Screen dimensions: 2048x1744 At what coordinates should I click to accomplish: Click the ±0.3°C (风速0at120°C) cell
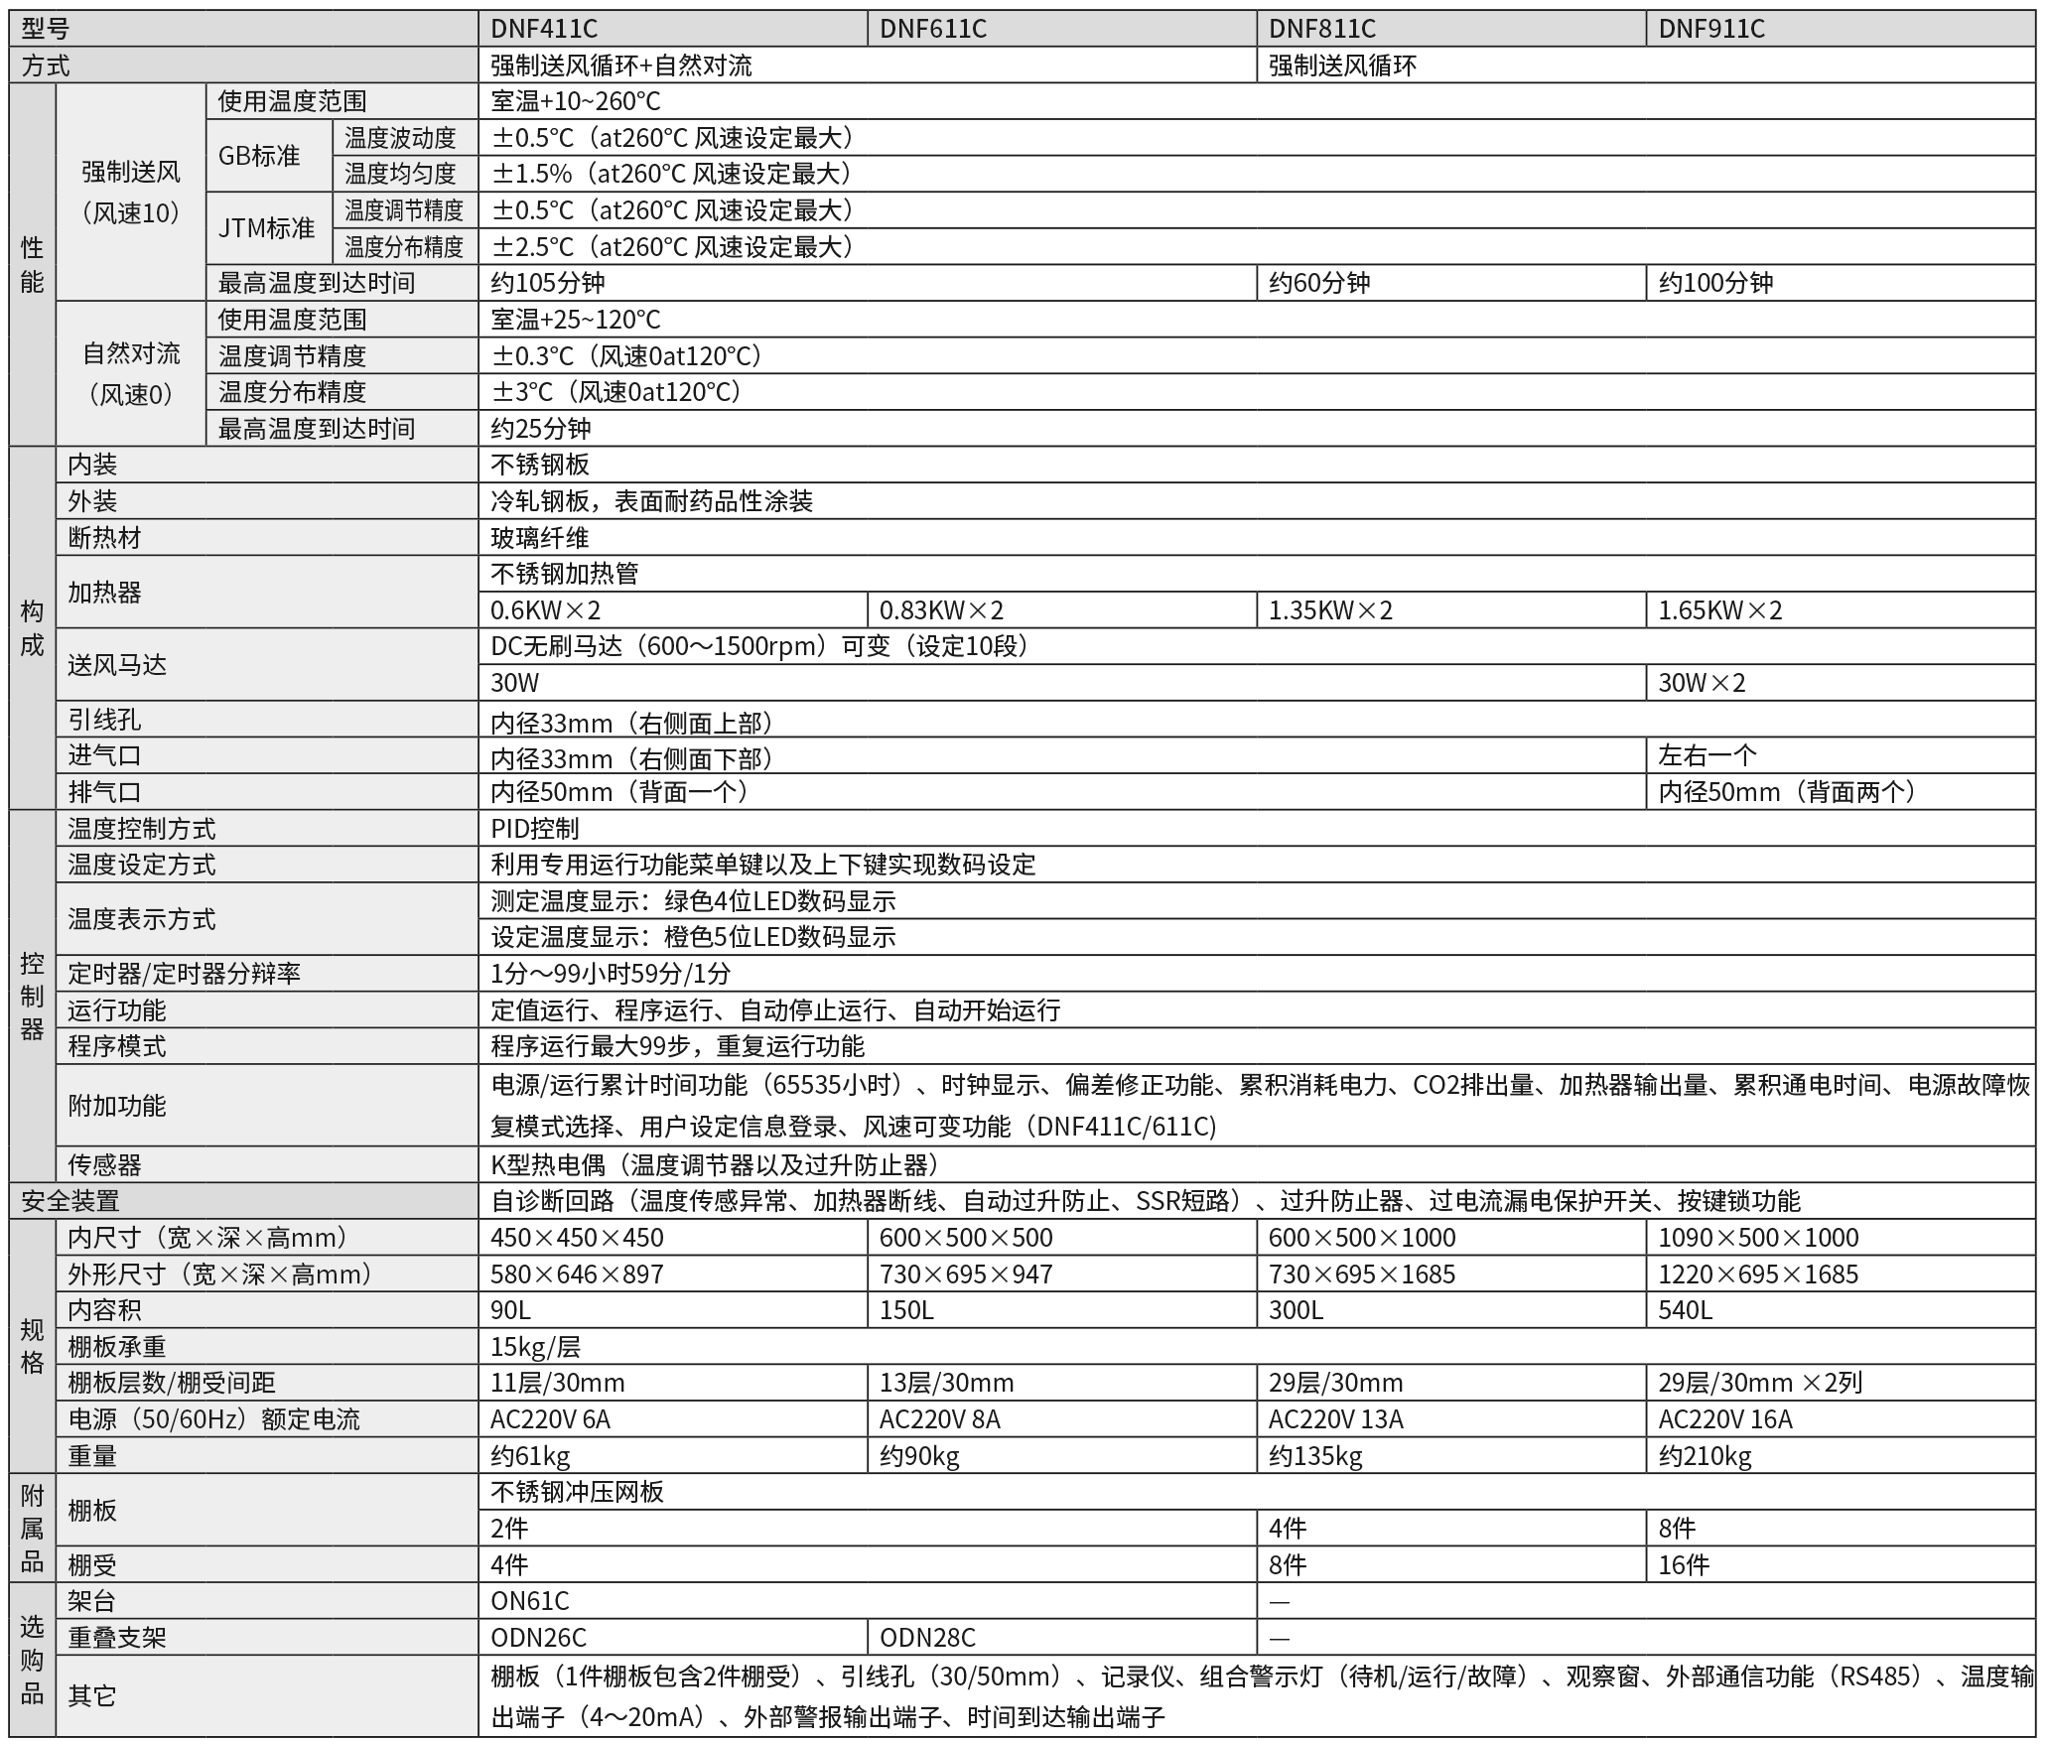tap(1257, 355)
